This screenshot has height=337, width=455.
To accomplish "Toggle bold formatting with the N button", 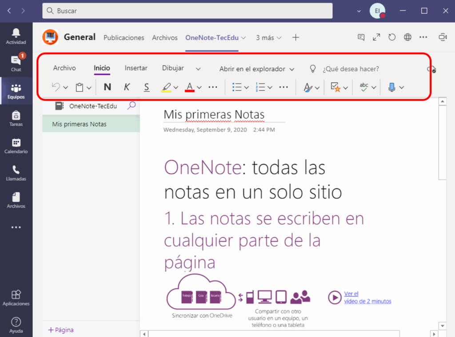I will [x=107, y=87].
